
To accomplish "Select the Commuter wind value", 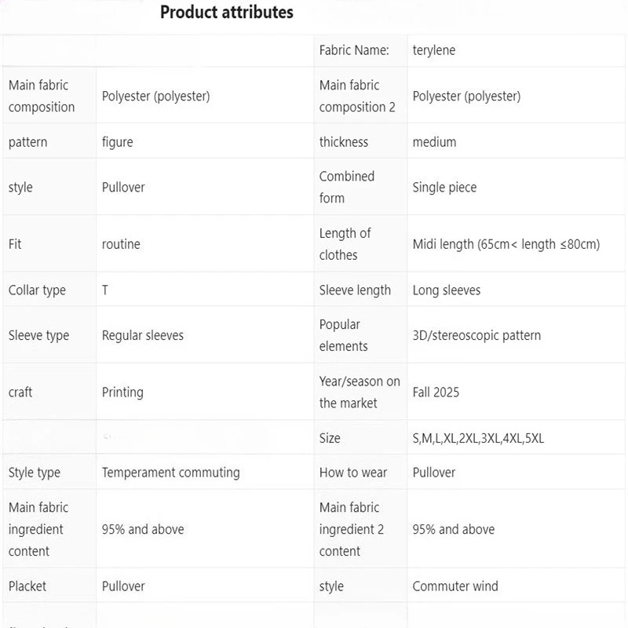I will point(455,586).
